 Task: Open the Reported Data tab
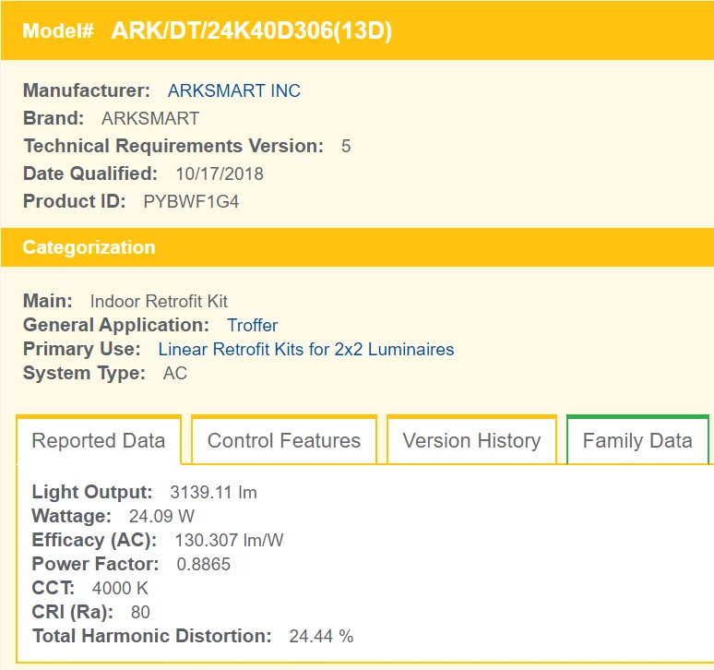pos(99,440)
